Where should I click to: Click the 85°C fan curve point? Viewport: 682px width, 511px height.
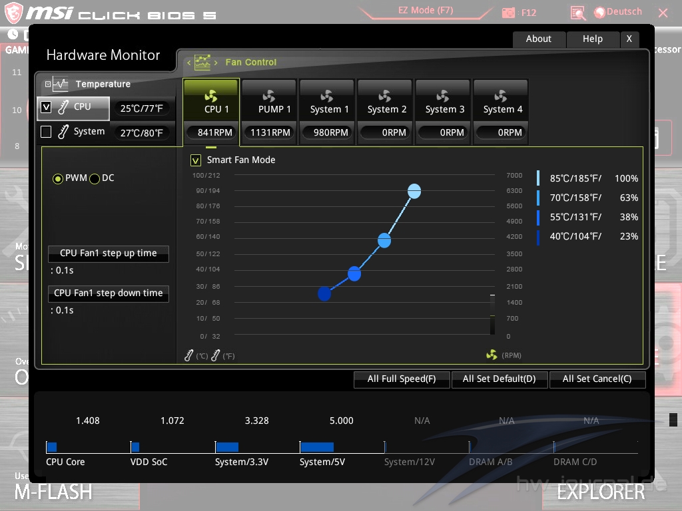tap(414, 191)
